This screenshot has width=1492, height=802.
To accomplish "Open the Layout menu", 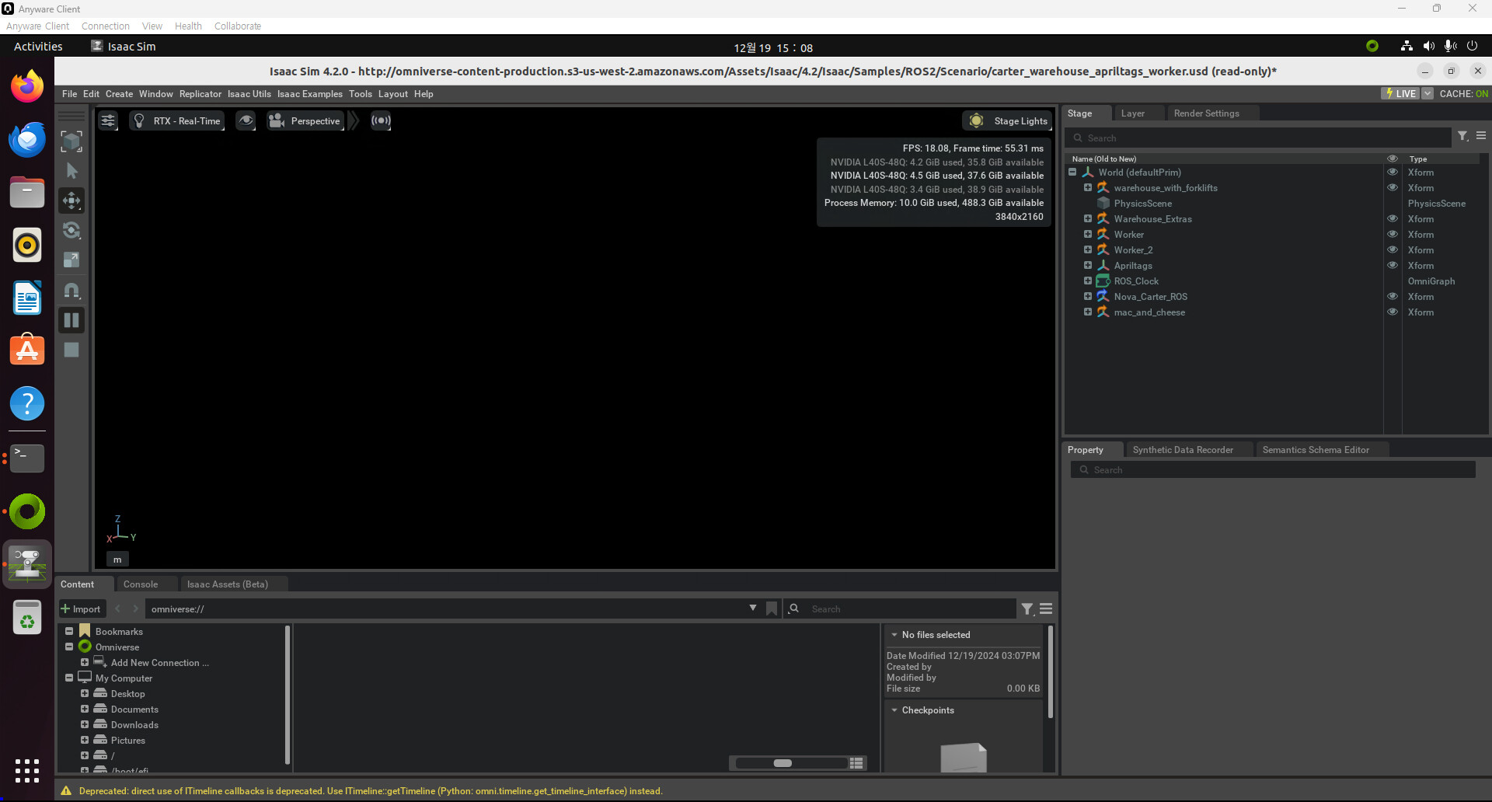I will coord(393,94).
